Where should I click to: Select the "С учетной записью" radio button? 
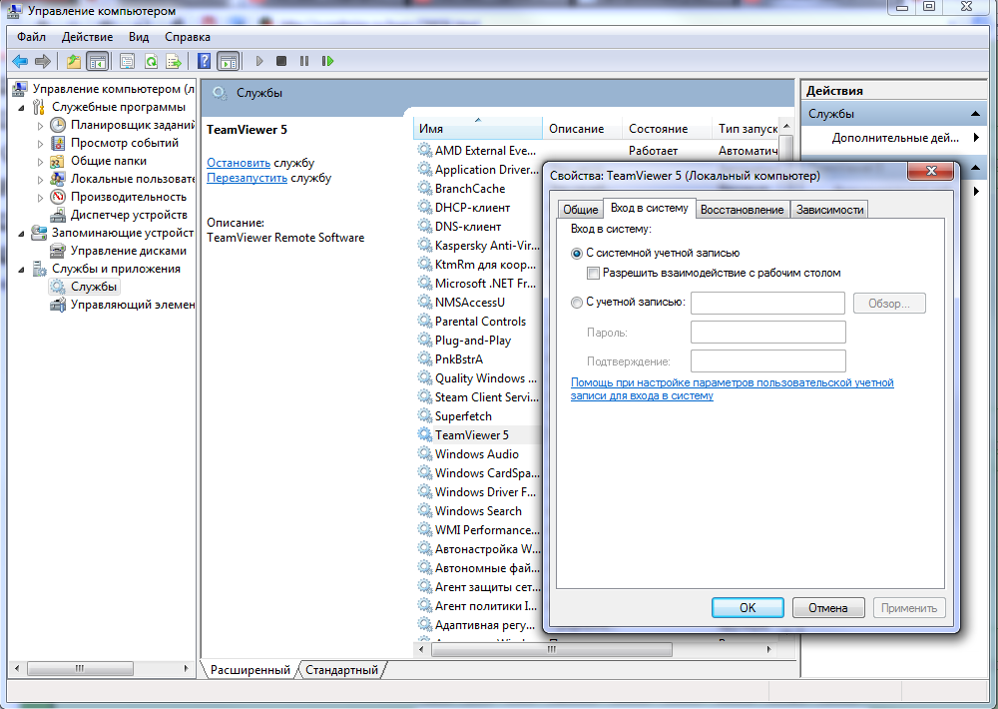[577, 303]
